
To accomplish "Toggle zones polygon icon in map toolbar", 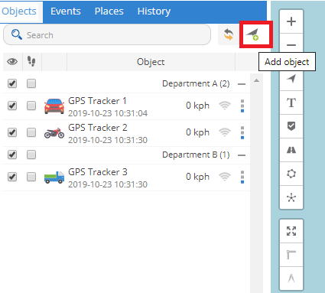I will [x=291, y=174].
